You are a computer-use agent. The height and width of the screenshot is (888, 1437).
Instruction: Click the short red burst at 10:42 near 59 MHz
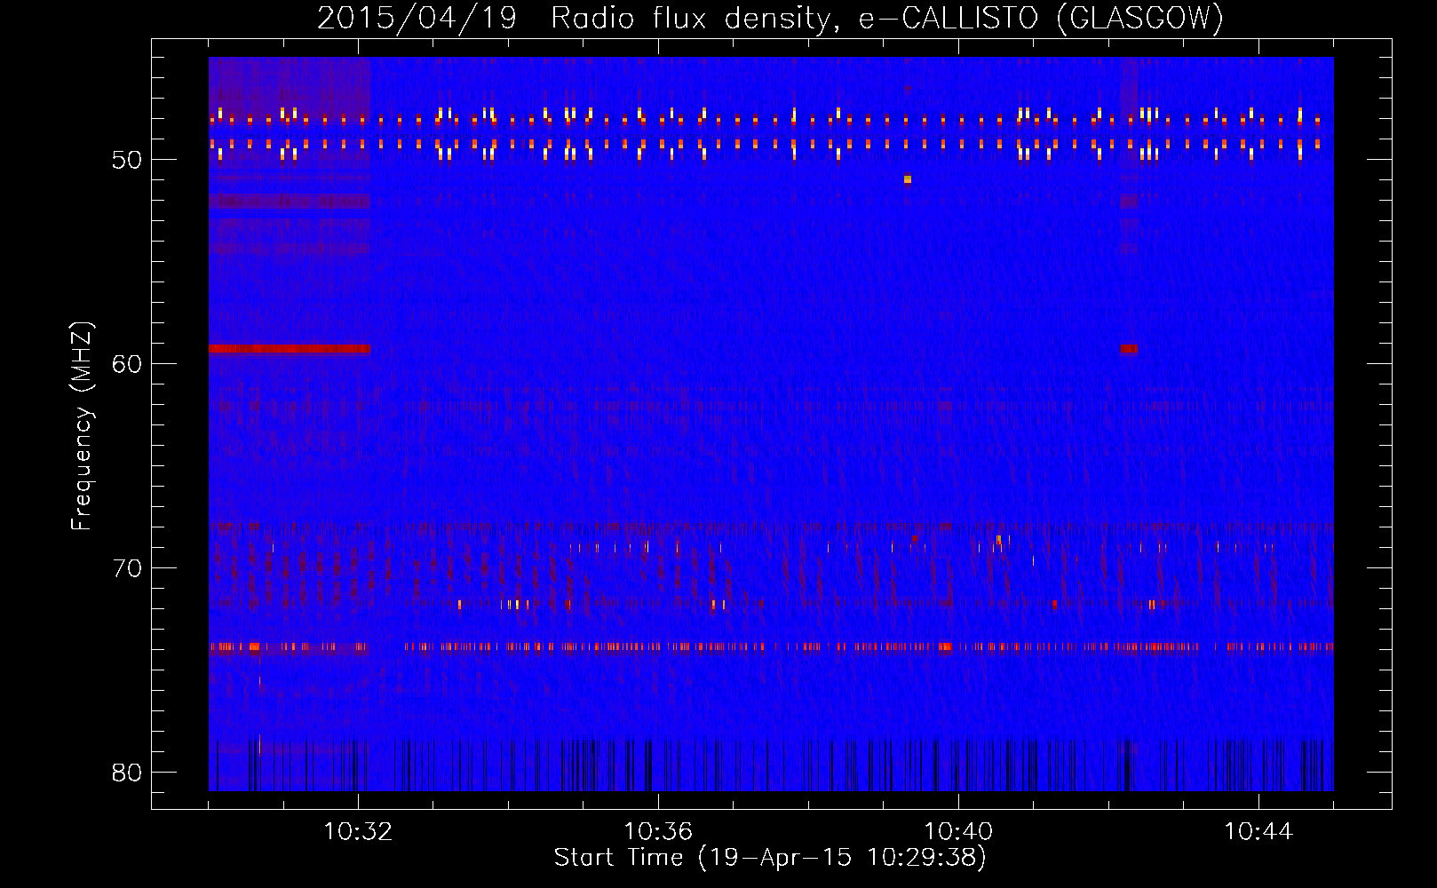pos(1129,349)
